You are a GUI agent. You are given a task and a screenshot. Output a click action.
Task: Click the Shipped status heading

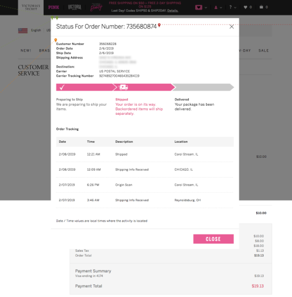[122, 100]
